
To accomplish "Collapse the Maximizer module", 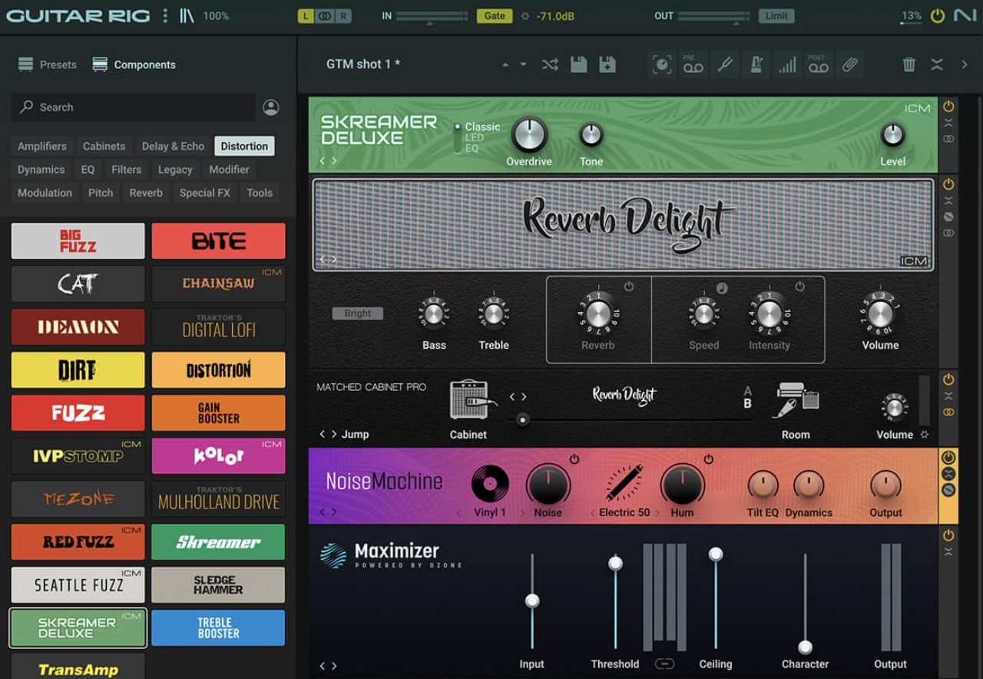I will tap(948, 551).
